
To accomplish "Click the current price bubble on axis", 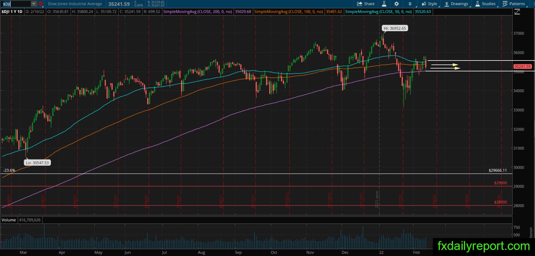I will tap(522, 66).
